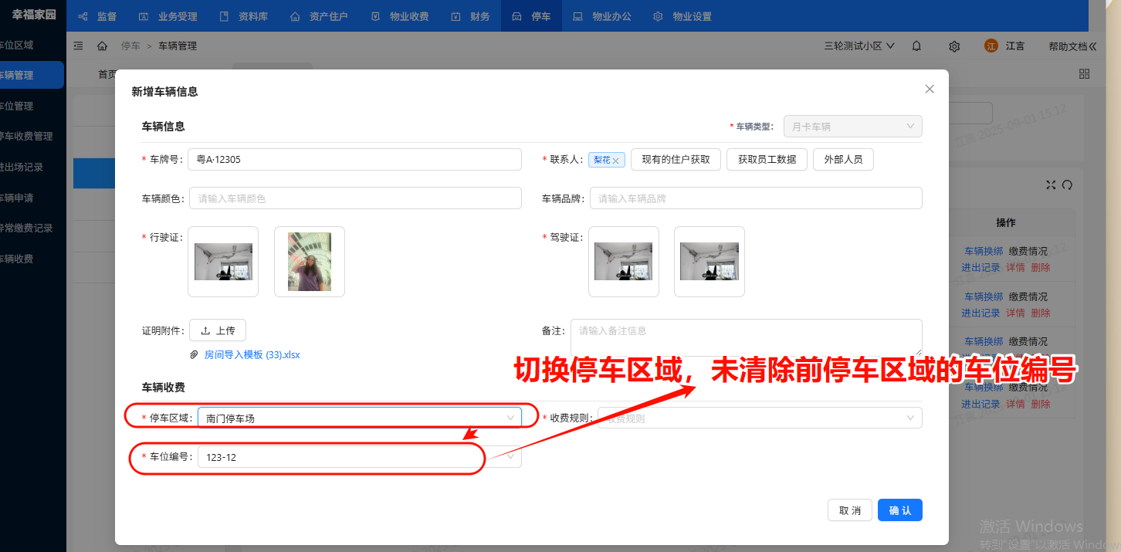This screenshot has height=552, width=1121.
Task: Open the notification bell icon
Action: pyautogui.click(x=916, y=46)
